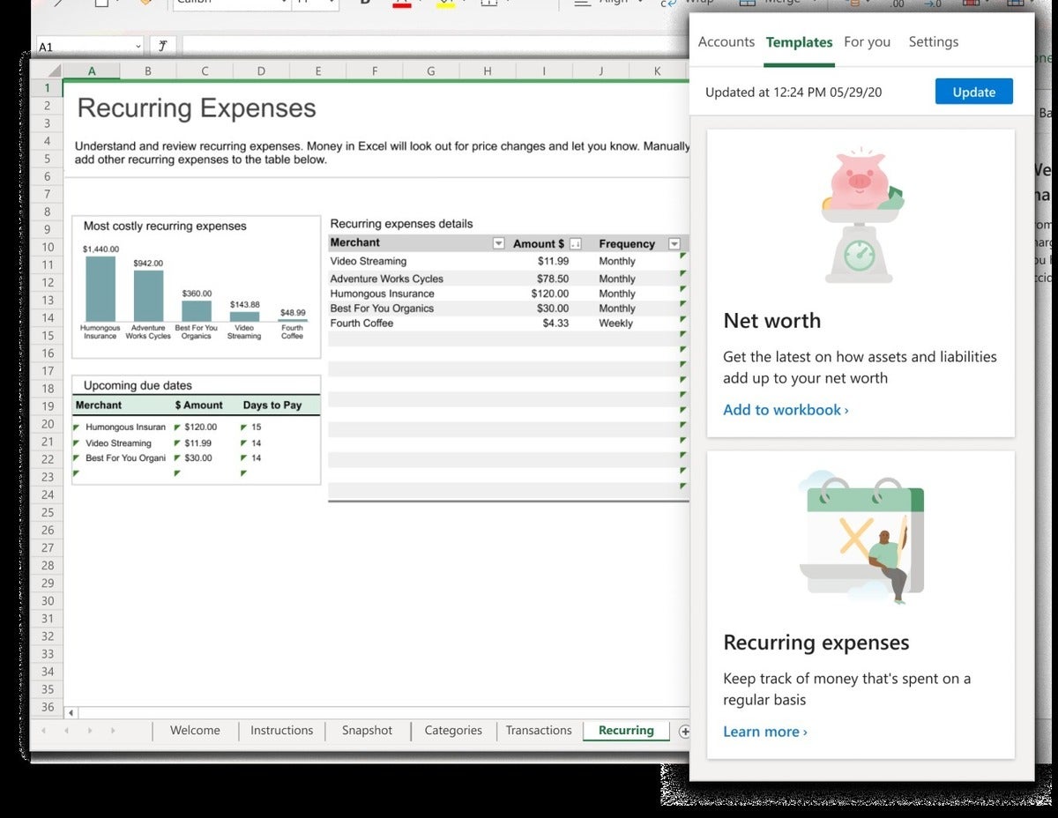
Task: Click the blue Update button
Action: tap(973, 92)
